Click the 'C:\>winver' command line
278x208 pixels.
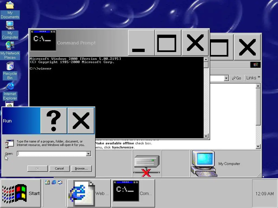click(41, 69)
